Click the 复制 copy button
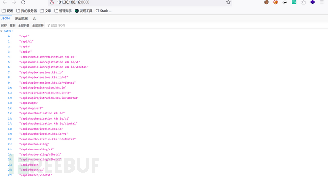Screen dimensions: 328x177 [x=12, y=25]
